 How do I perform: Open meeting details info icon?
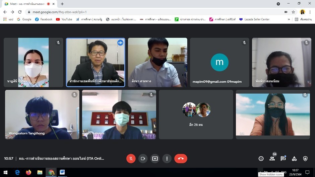(x=261, y=159)
